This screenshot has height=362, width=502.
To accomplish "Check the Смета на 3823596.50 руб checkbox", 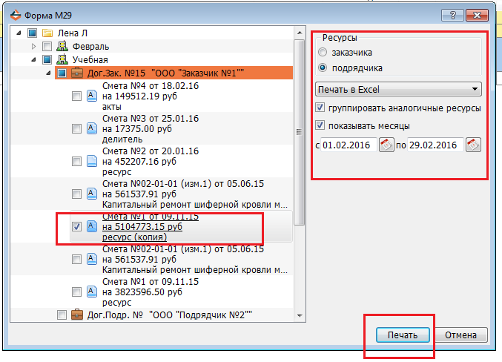I will coord(76,292).
